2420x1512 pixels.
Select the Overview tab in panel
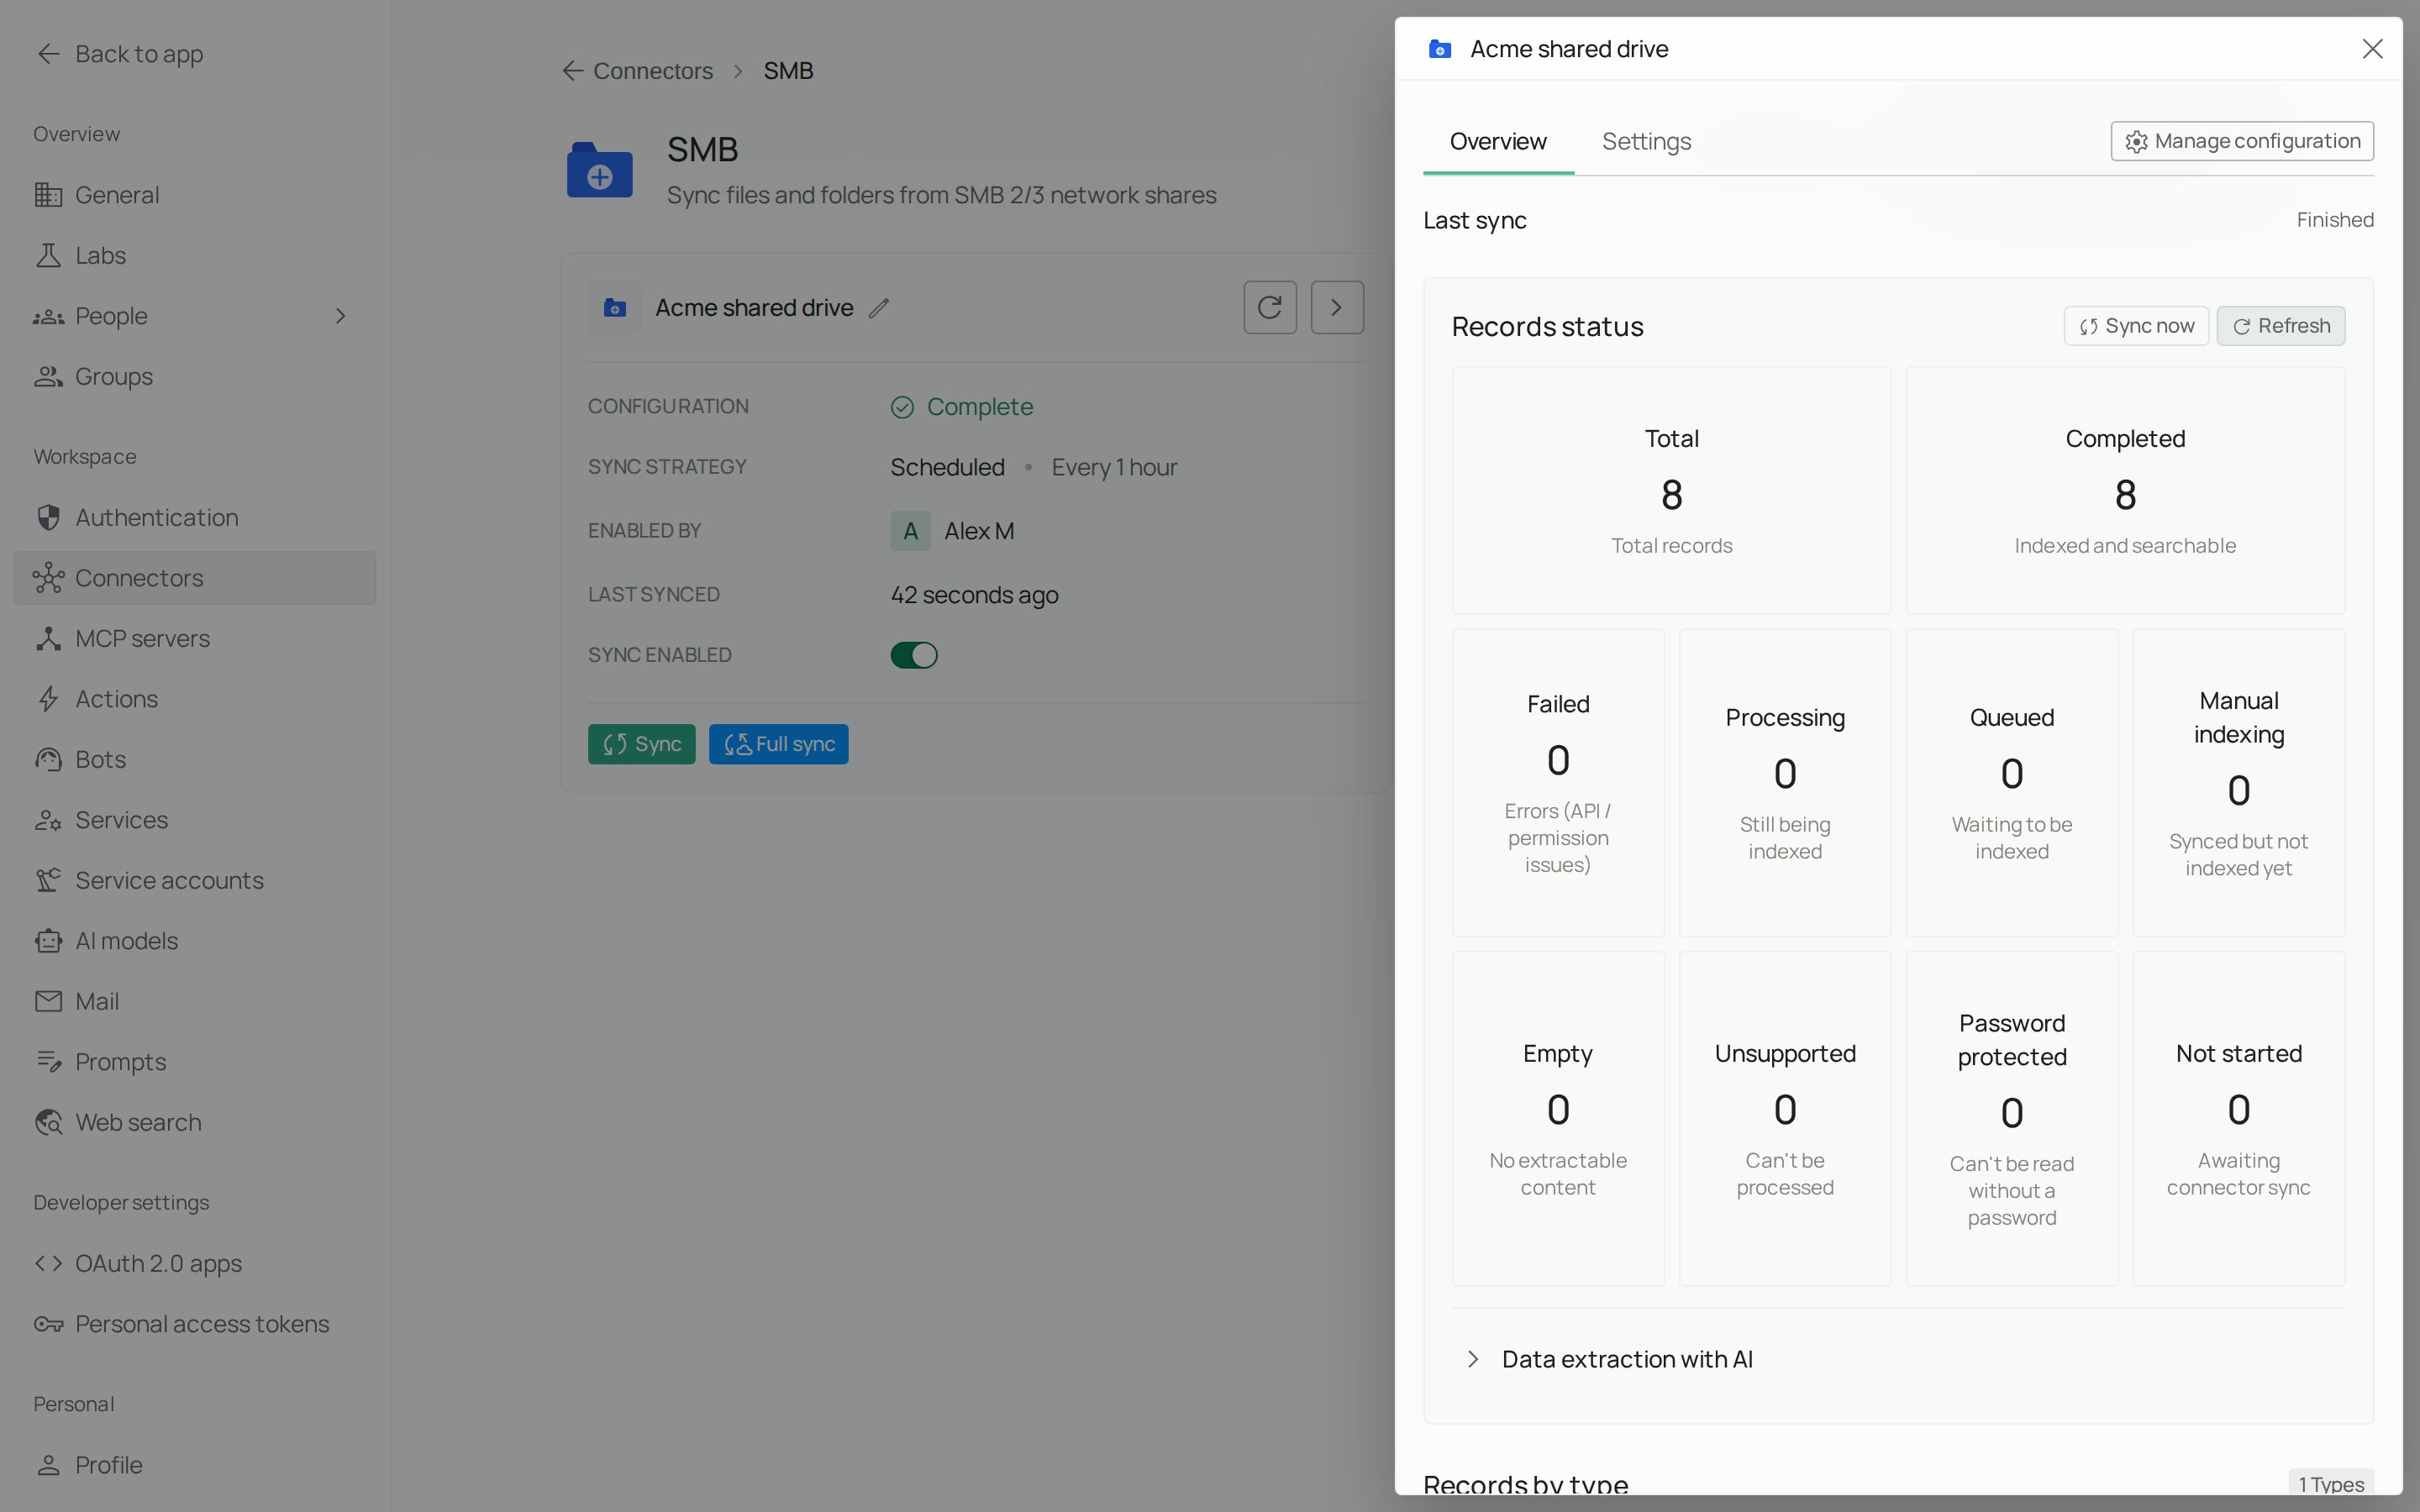coord(1498,141)
